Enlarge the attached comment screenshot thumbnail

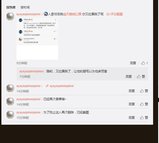pos(37,39)
